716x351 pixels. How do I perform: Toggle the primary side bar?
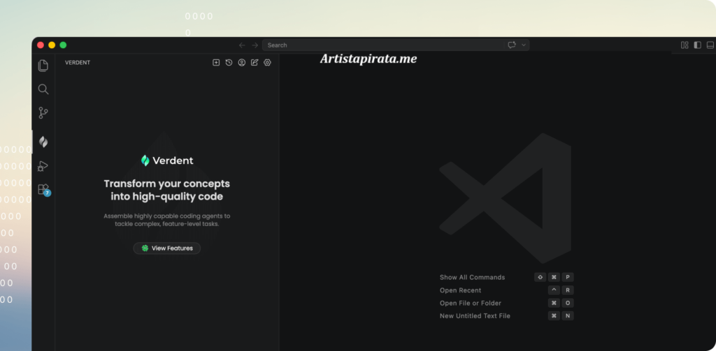697,45
